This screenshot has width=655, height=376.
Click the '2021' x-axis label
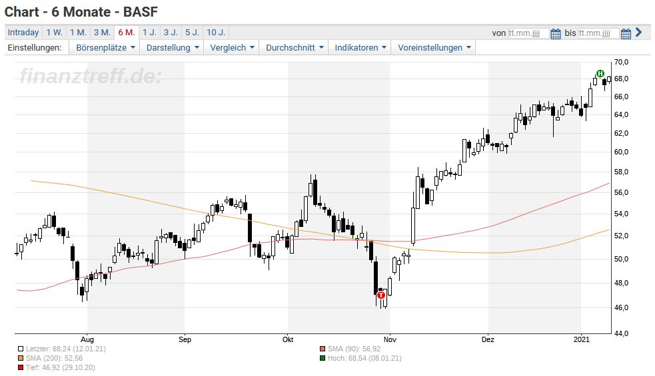582,339
